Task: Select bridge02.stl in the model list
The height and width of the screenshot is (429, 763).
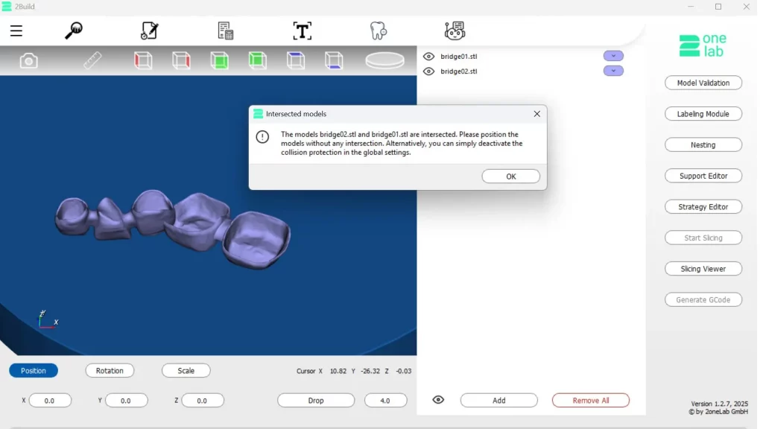Action: pos(458,71)
